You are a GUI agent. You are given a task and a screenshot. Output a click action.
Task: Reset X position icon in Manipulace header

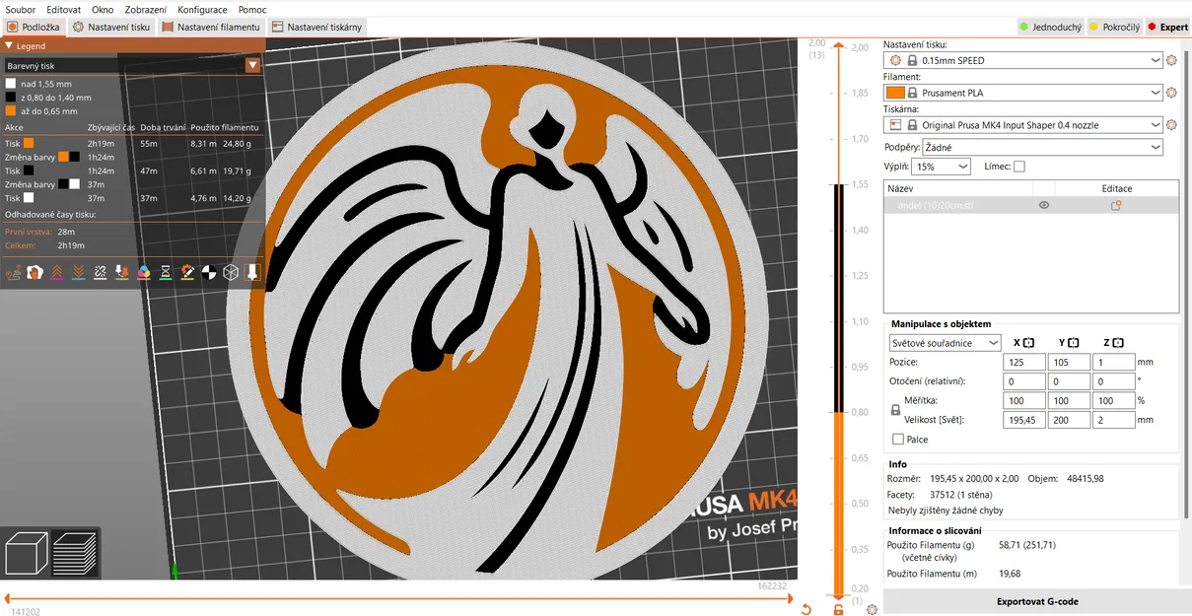[x=1029, y=343]
